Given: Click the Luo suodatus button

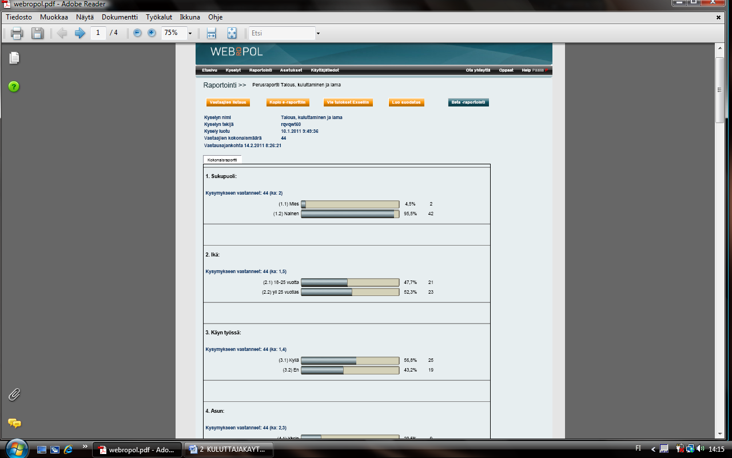Looking at the screenshot, I should click(407, 102).
